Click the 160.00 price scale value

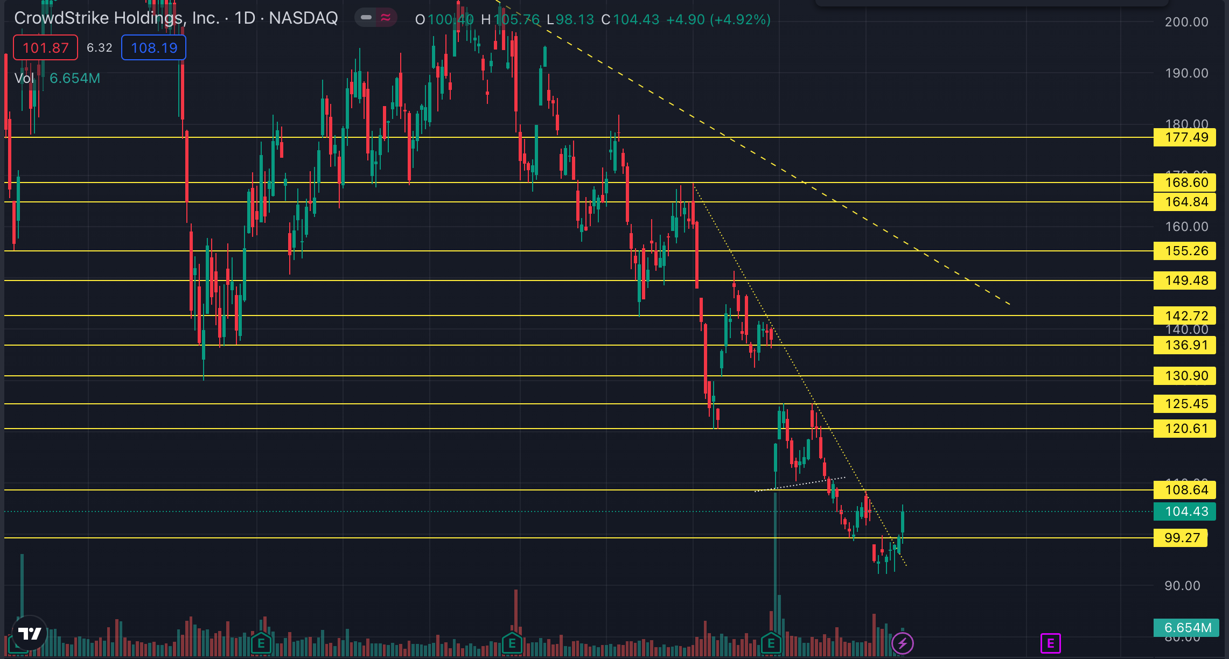pyautogui.click(x=1186, y=227)
